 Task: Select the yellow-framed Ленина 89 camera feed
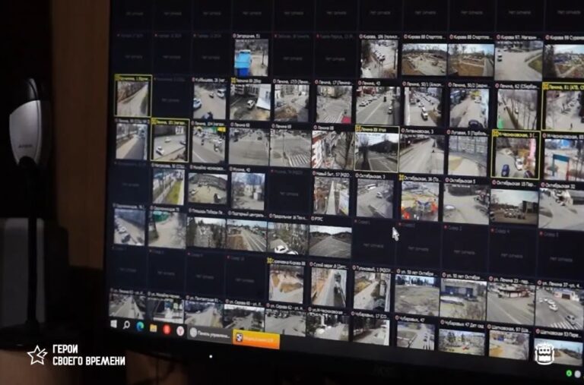click(x=376, y=151)
